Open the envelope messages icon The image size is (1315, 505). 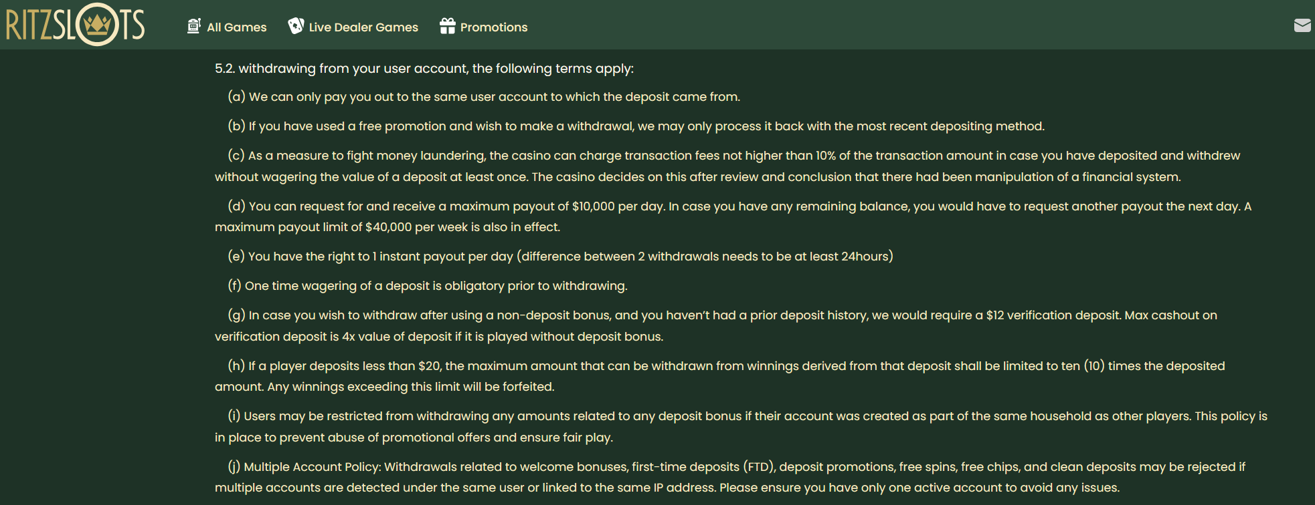tap(1302, 25)
